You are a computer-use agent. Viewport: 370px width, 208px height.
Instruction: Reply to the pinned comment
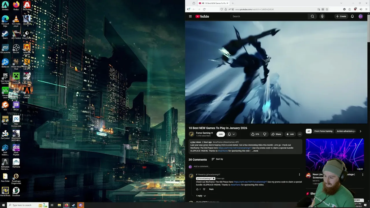pos(211,189)
